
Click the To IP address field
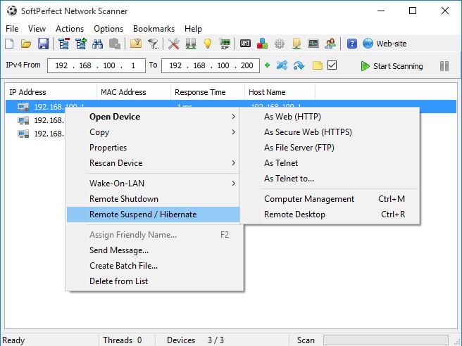click(211, 65)
